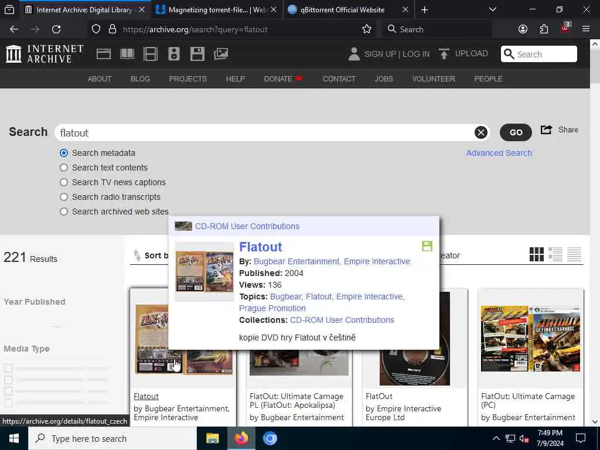
Task: Open the Flatout title link in popup
Action: coord(261,247)
